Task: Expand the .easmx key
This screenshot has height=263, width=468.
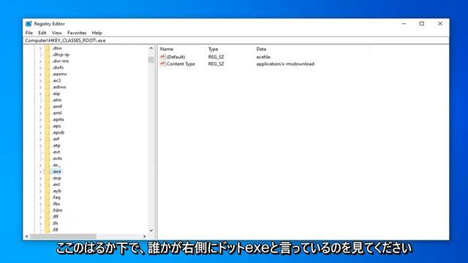Action: (40, 75)
